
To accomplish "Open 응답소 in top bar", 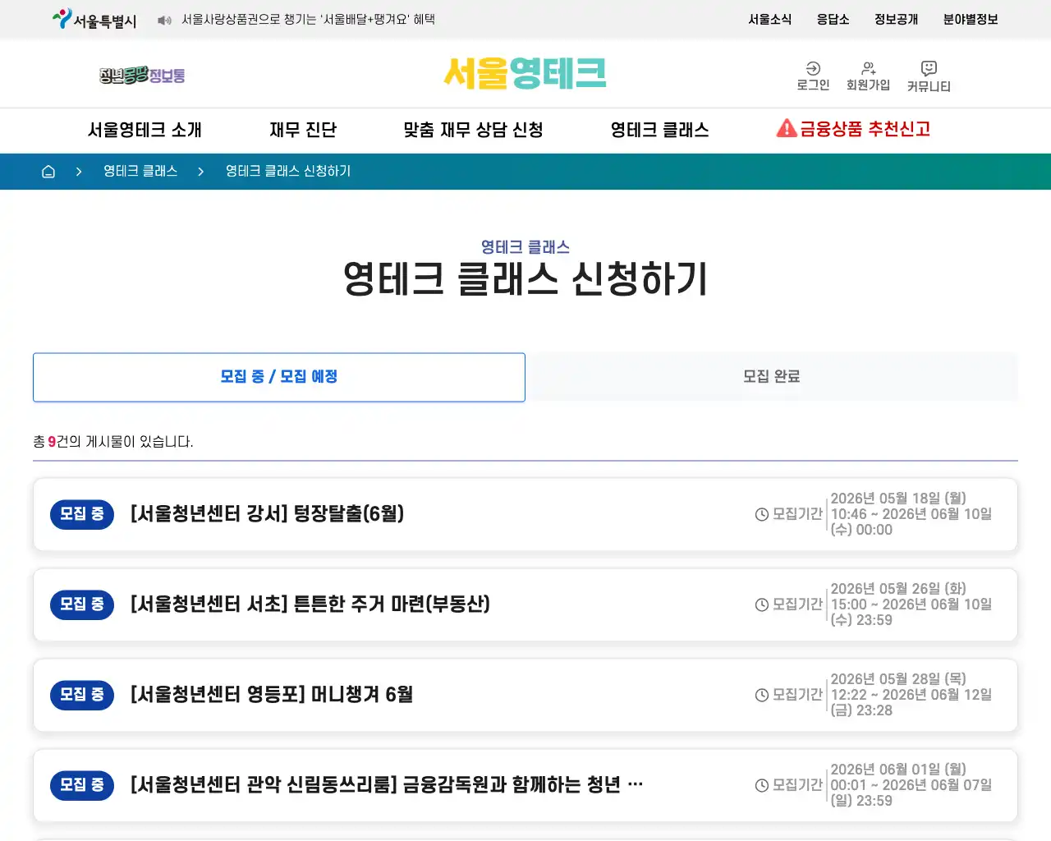I will coord(833,19).
